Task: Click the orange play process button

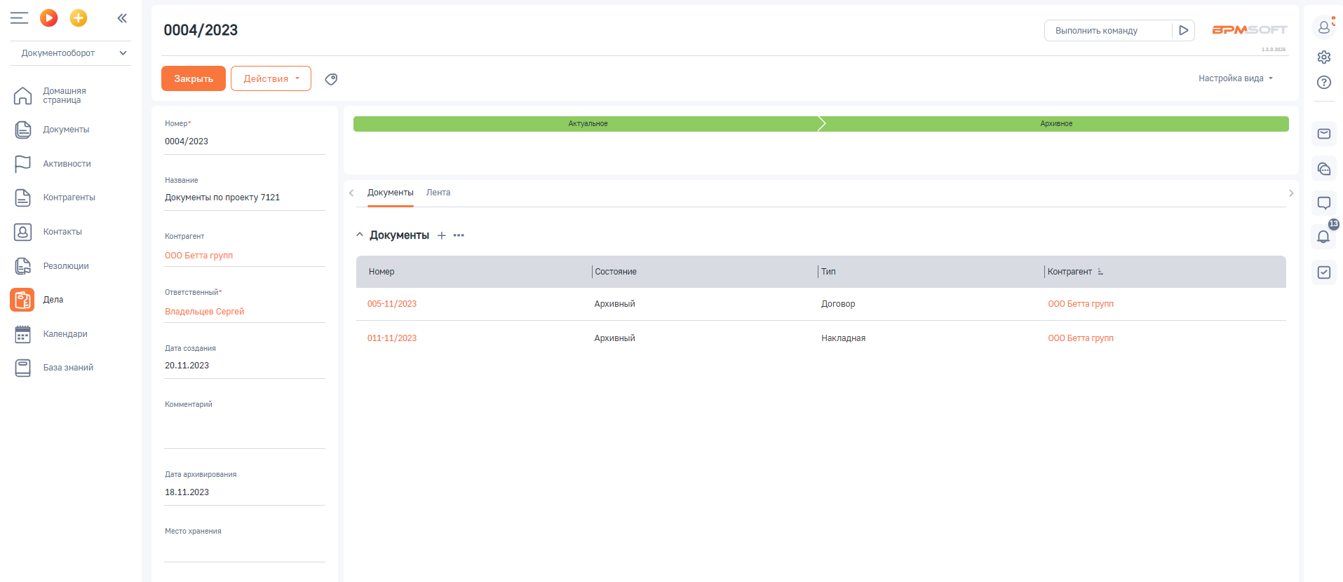Action: [49, 18]
